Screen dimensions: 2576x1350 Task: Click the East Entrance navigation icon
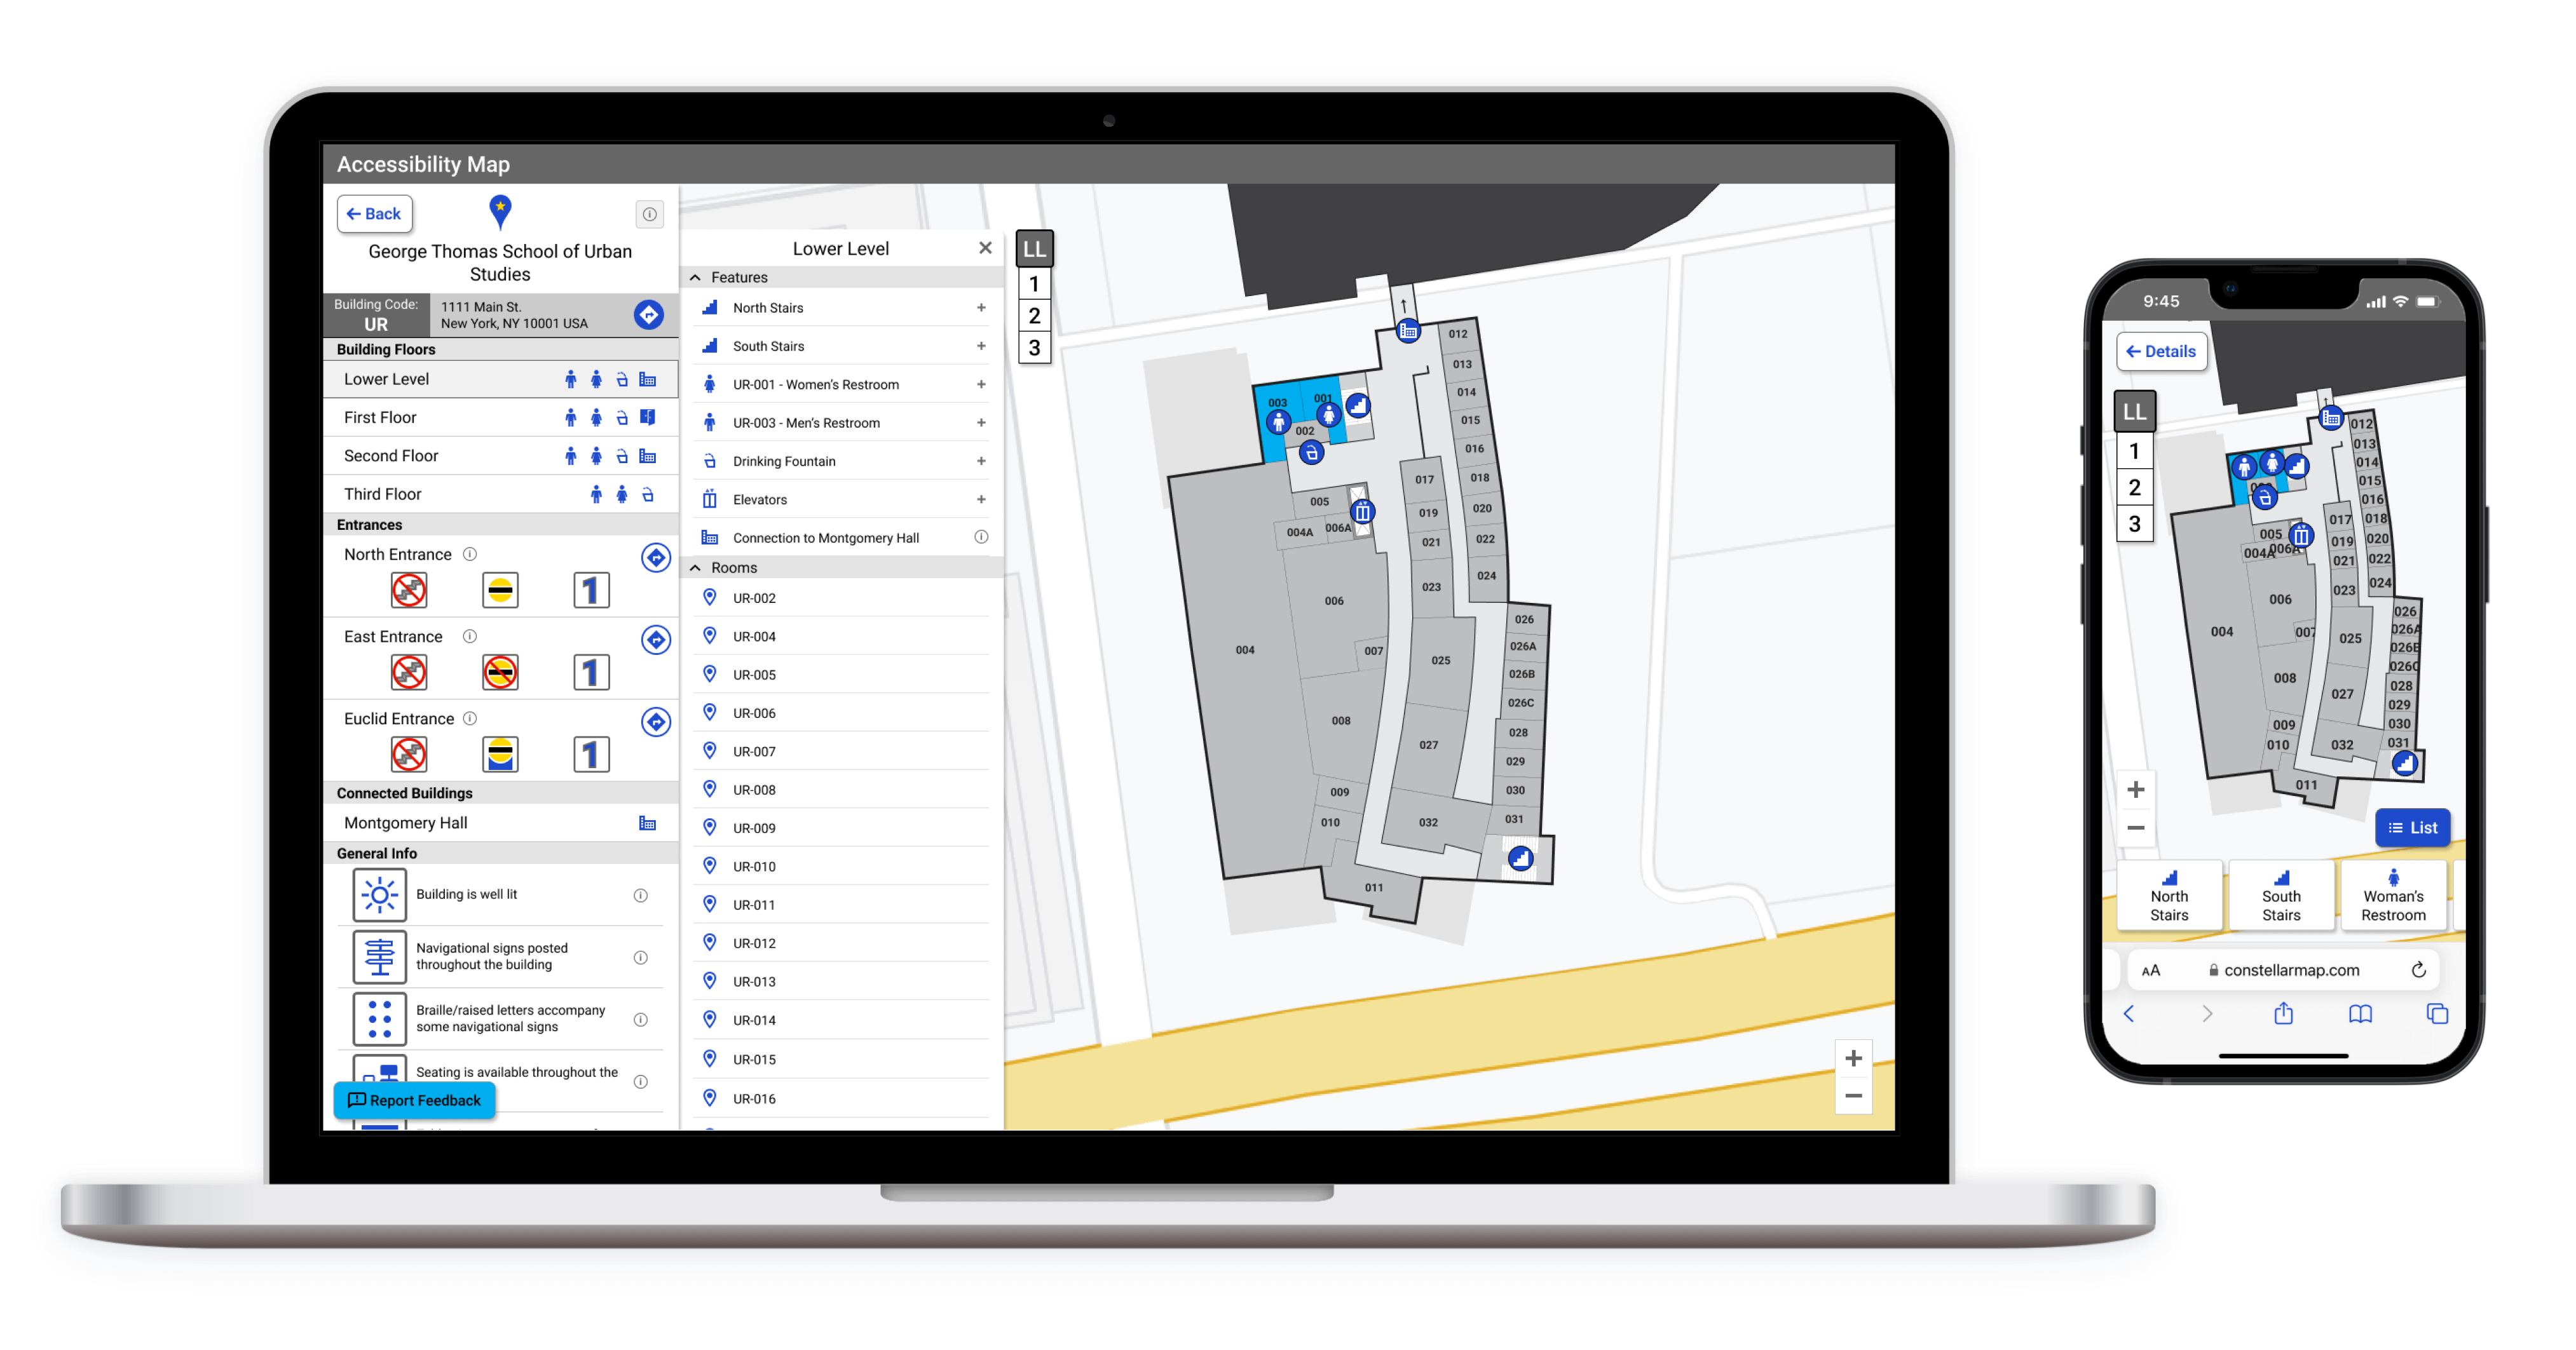[653, 638]
